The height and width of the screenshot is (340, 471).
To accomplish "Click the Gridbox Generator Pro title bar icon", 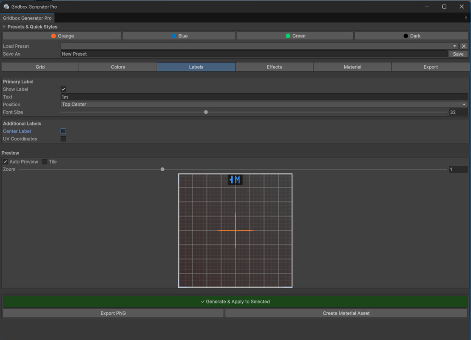I will coord(6,7).
